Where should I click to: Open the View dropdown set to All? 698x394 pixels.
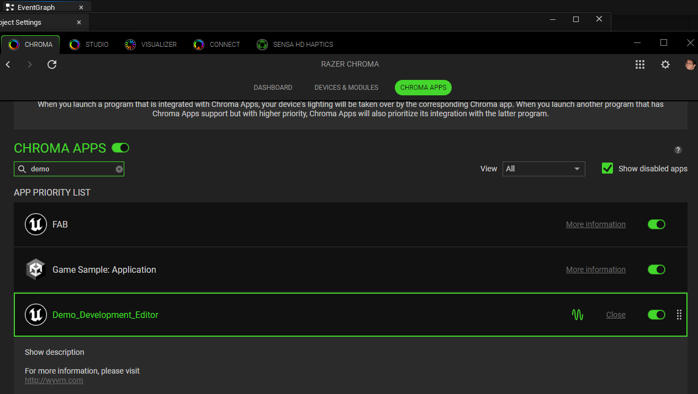point(543,169)
